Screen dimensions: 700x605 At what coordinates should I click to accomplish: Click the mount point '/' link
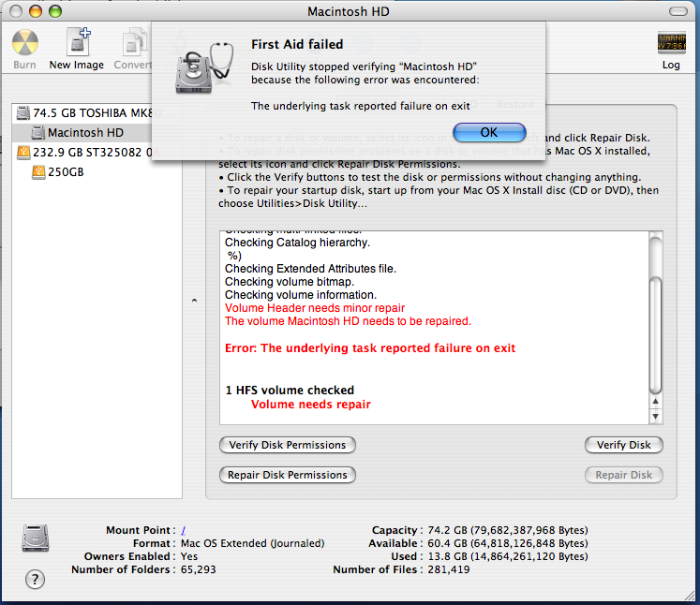[184, 530]
